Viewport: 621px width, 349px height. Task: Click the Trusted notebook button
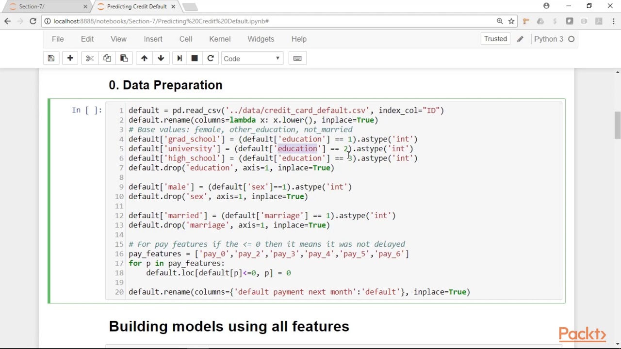tap(495, 39)
